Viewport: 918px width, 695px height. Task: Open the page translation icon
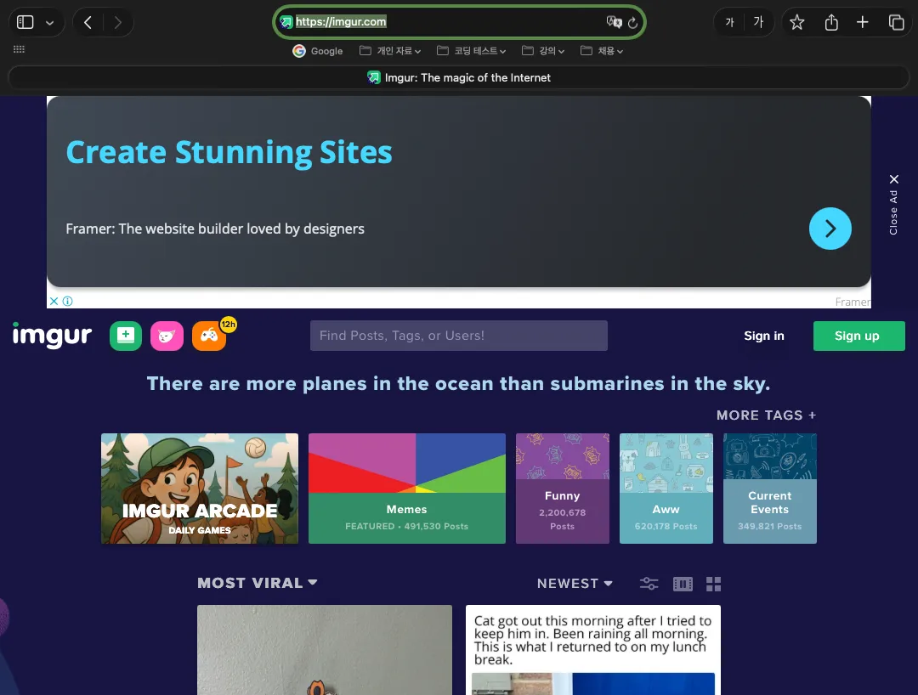click(613, 22)
